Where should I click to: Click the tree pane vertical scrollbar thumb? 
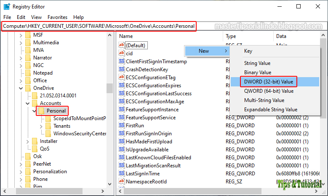(x=109, y=88)
